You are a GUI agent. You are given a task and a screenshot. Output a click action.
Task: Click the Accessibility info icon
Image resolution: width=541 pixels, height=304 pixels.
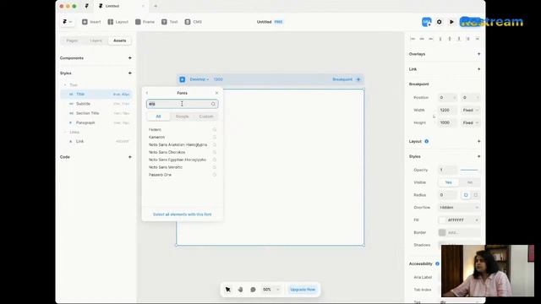pos(437,263)
